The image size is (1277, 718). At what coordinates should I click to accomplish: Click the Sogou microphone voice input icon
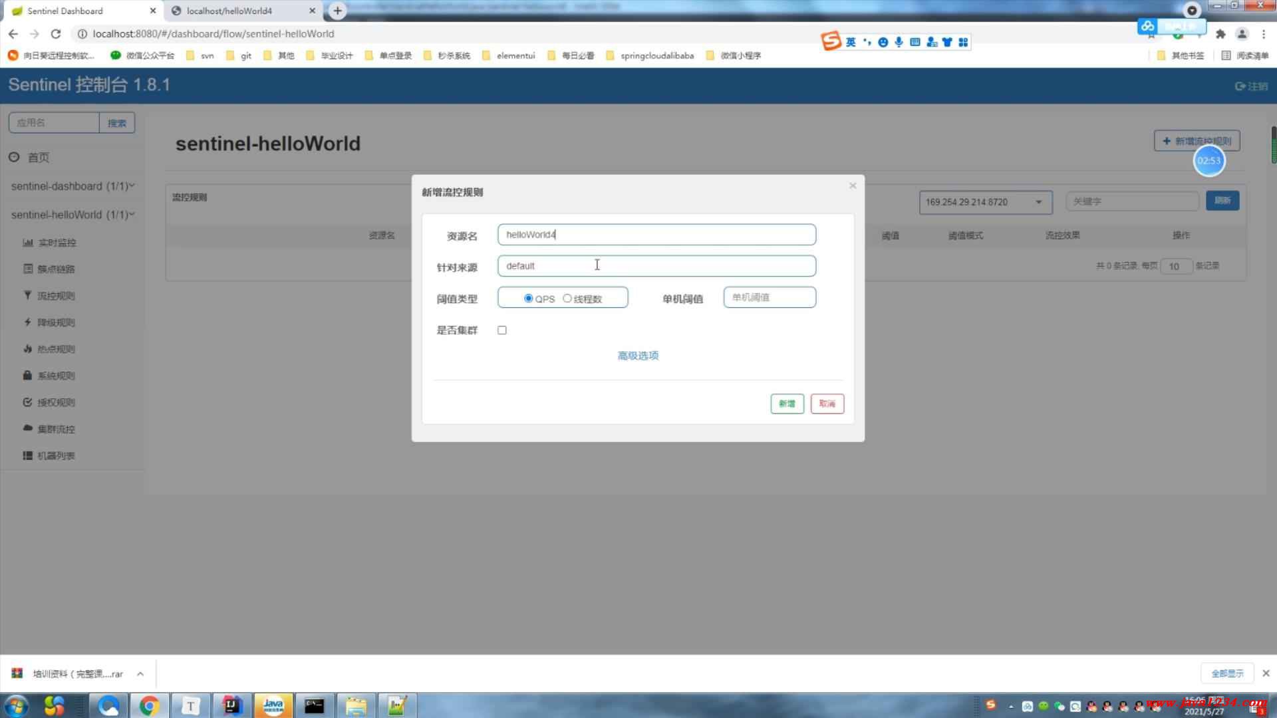899,42
